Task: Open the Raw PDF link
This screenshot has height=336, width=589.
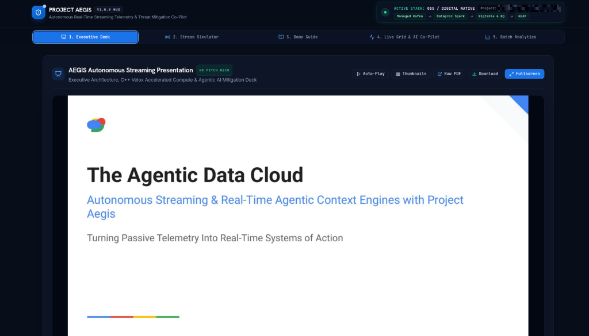Action: coord(449,74)
